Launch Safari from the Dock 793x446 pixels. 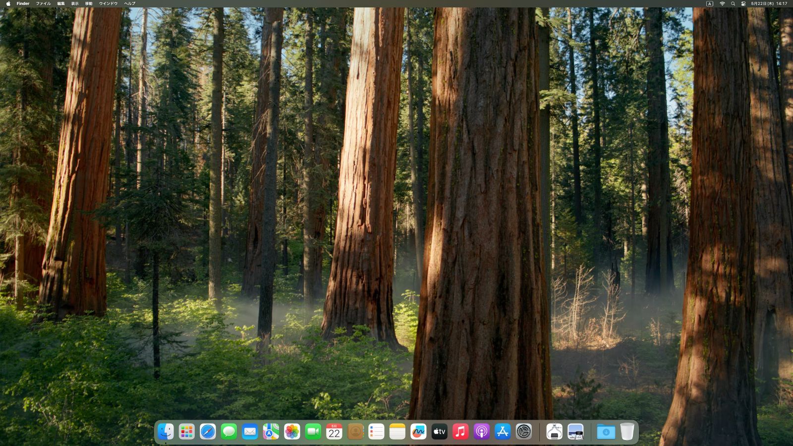coord(208,432)
